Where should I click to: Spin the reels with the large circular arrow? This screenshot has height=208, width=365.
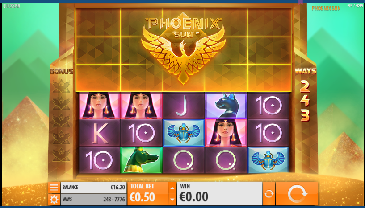(297, 194)
